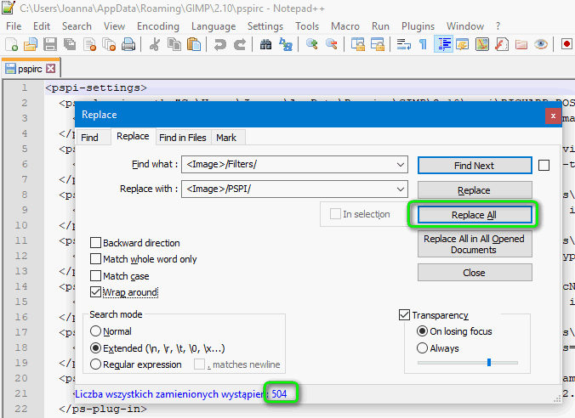This screenshot has height=418, width=575.
Task: Click the pspi-settings line in editor
Action: coord(96,88)
